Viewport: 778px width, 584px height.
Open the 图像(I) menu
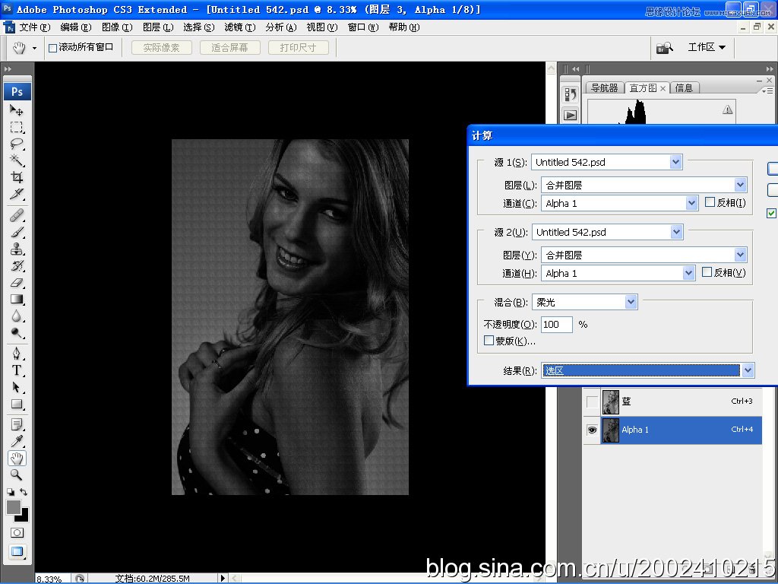(x=117, y=27)
